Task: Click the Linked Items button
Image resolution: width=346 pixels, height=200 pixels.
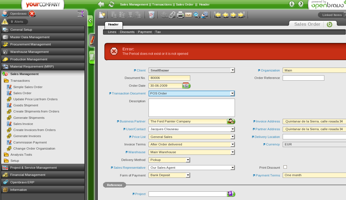Action: (x=332, y=15)
